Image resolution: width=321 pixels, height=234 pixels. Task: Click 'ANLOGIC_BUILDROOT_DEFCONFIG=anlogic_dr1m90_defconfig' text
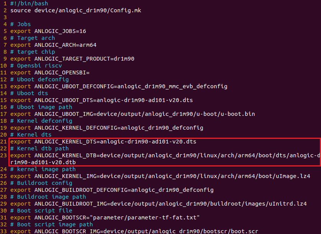tap(124, 190)
